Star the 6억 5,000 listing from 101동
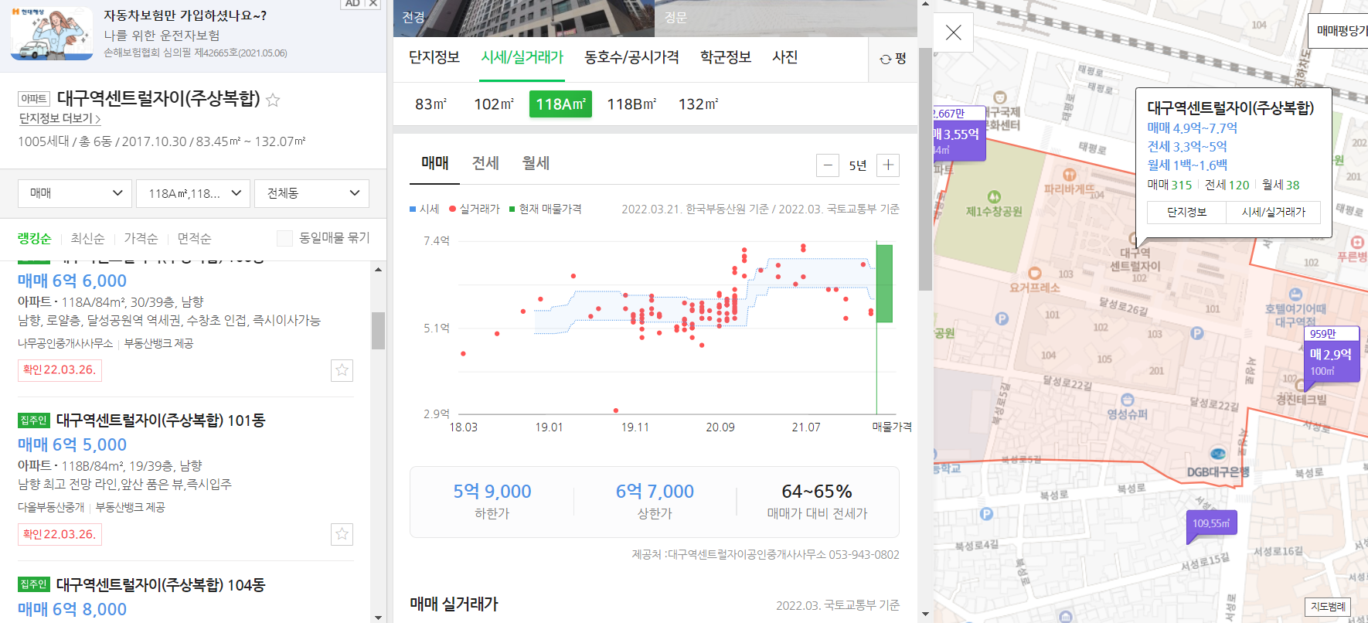This screenshot has width=1368, height=623. point(342,534)
